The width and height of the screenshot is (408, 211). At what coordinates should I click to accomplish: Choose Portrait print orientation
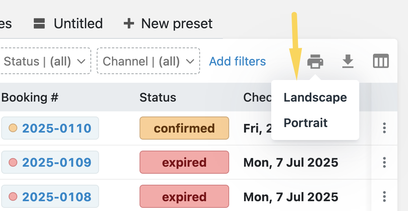point(305,123)
